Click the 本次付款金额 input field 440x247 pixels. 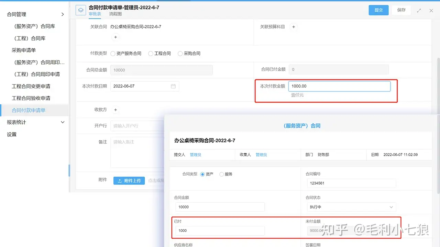[339, 86]
